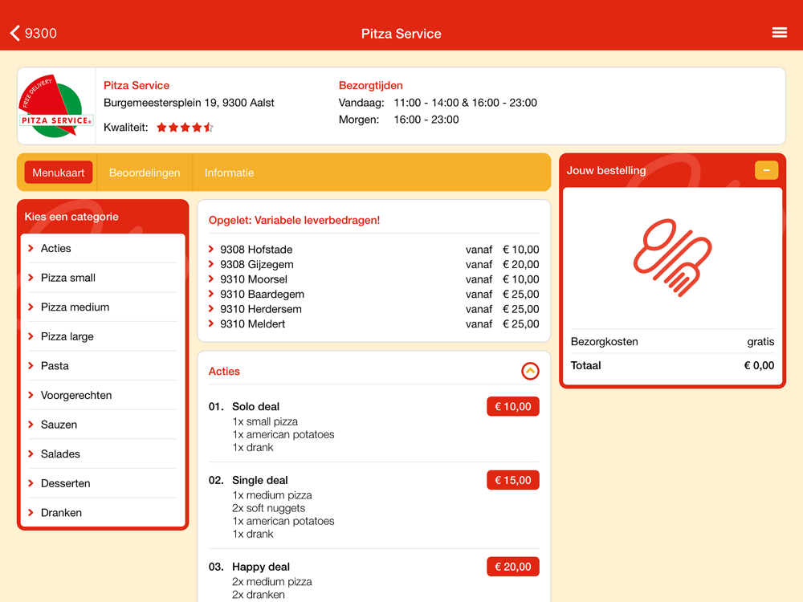
Task: Click the Acties section heading
Action: click(224, 371)
